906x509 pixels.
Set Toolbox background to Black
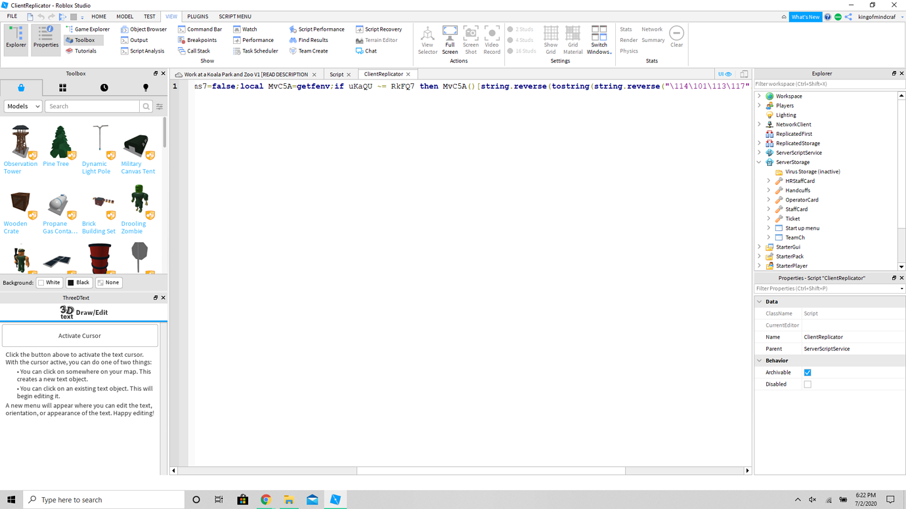[78, 282]
